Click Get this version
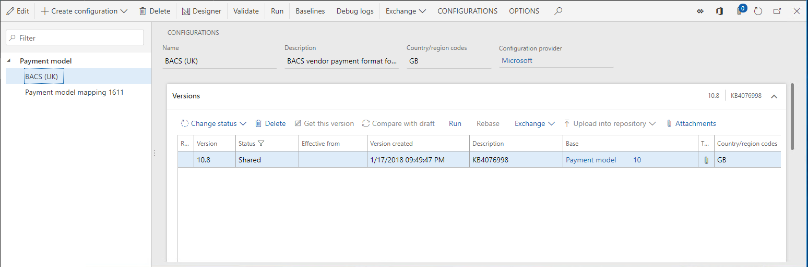Viewport: 808px width, 267px height. click(x=324, y=123)
